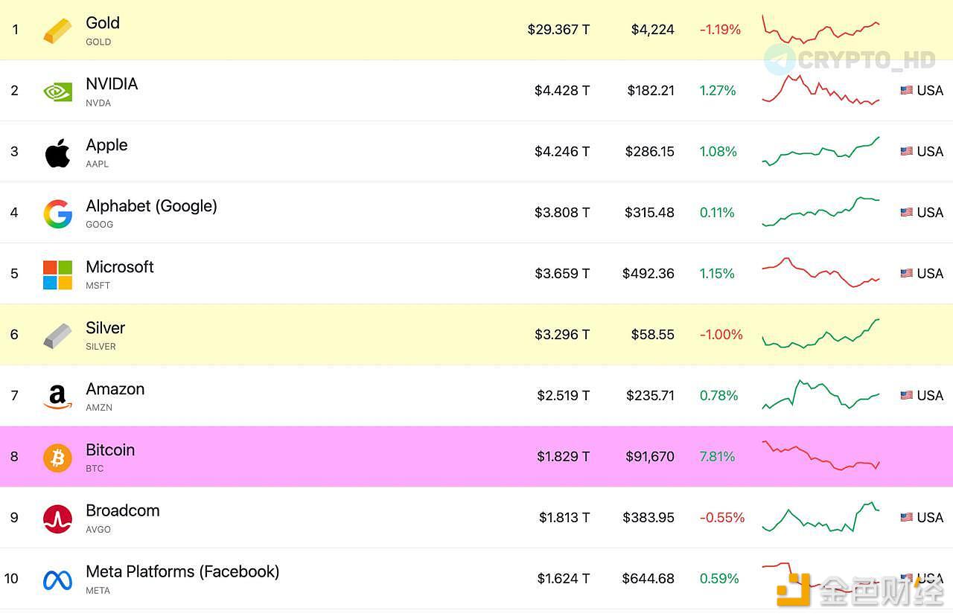The width and height of the screenshot is (953, 616).
Task: Click the silver bar icon
Action: [x=57, y=336]
